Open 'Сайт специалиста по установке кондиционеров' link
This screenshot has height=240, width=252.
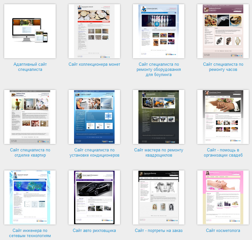click(94, 152)
